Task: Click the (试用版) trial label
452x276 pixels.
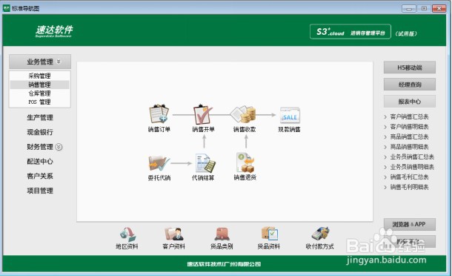Action: point(406,33)
